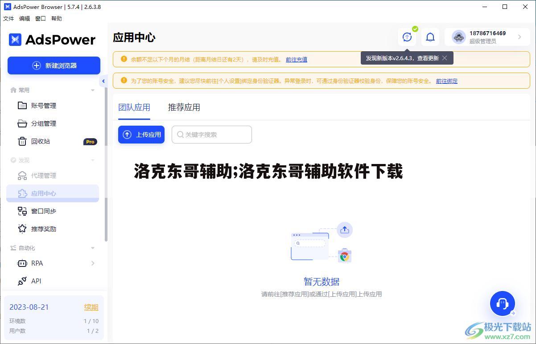Image resolution: width=536 pixels, height=344 pixels.
Task: Click the 环境数 1 / 10 value
Action: pos(91,321)
